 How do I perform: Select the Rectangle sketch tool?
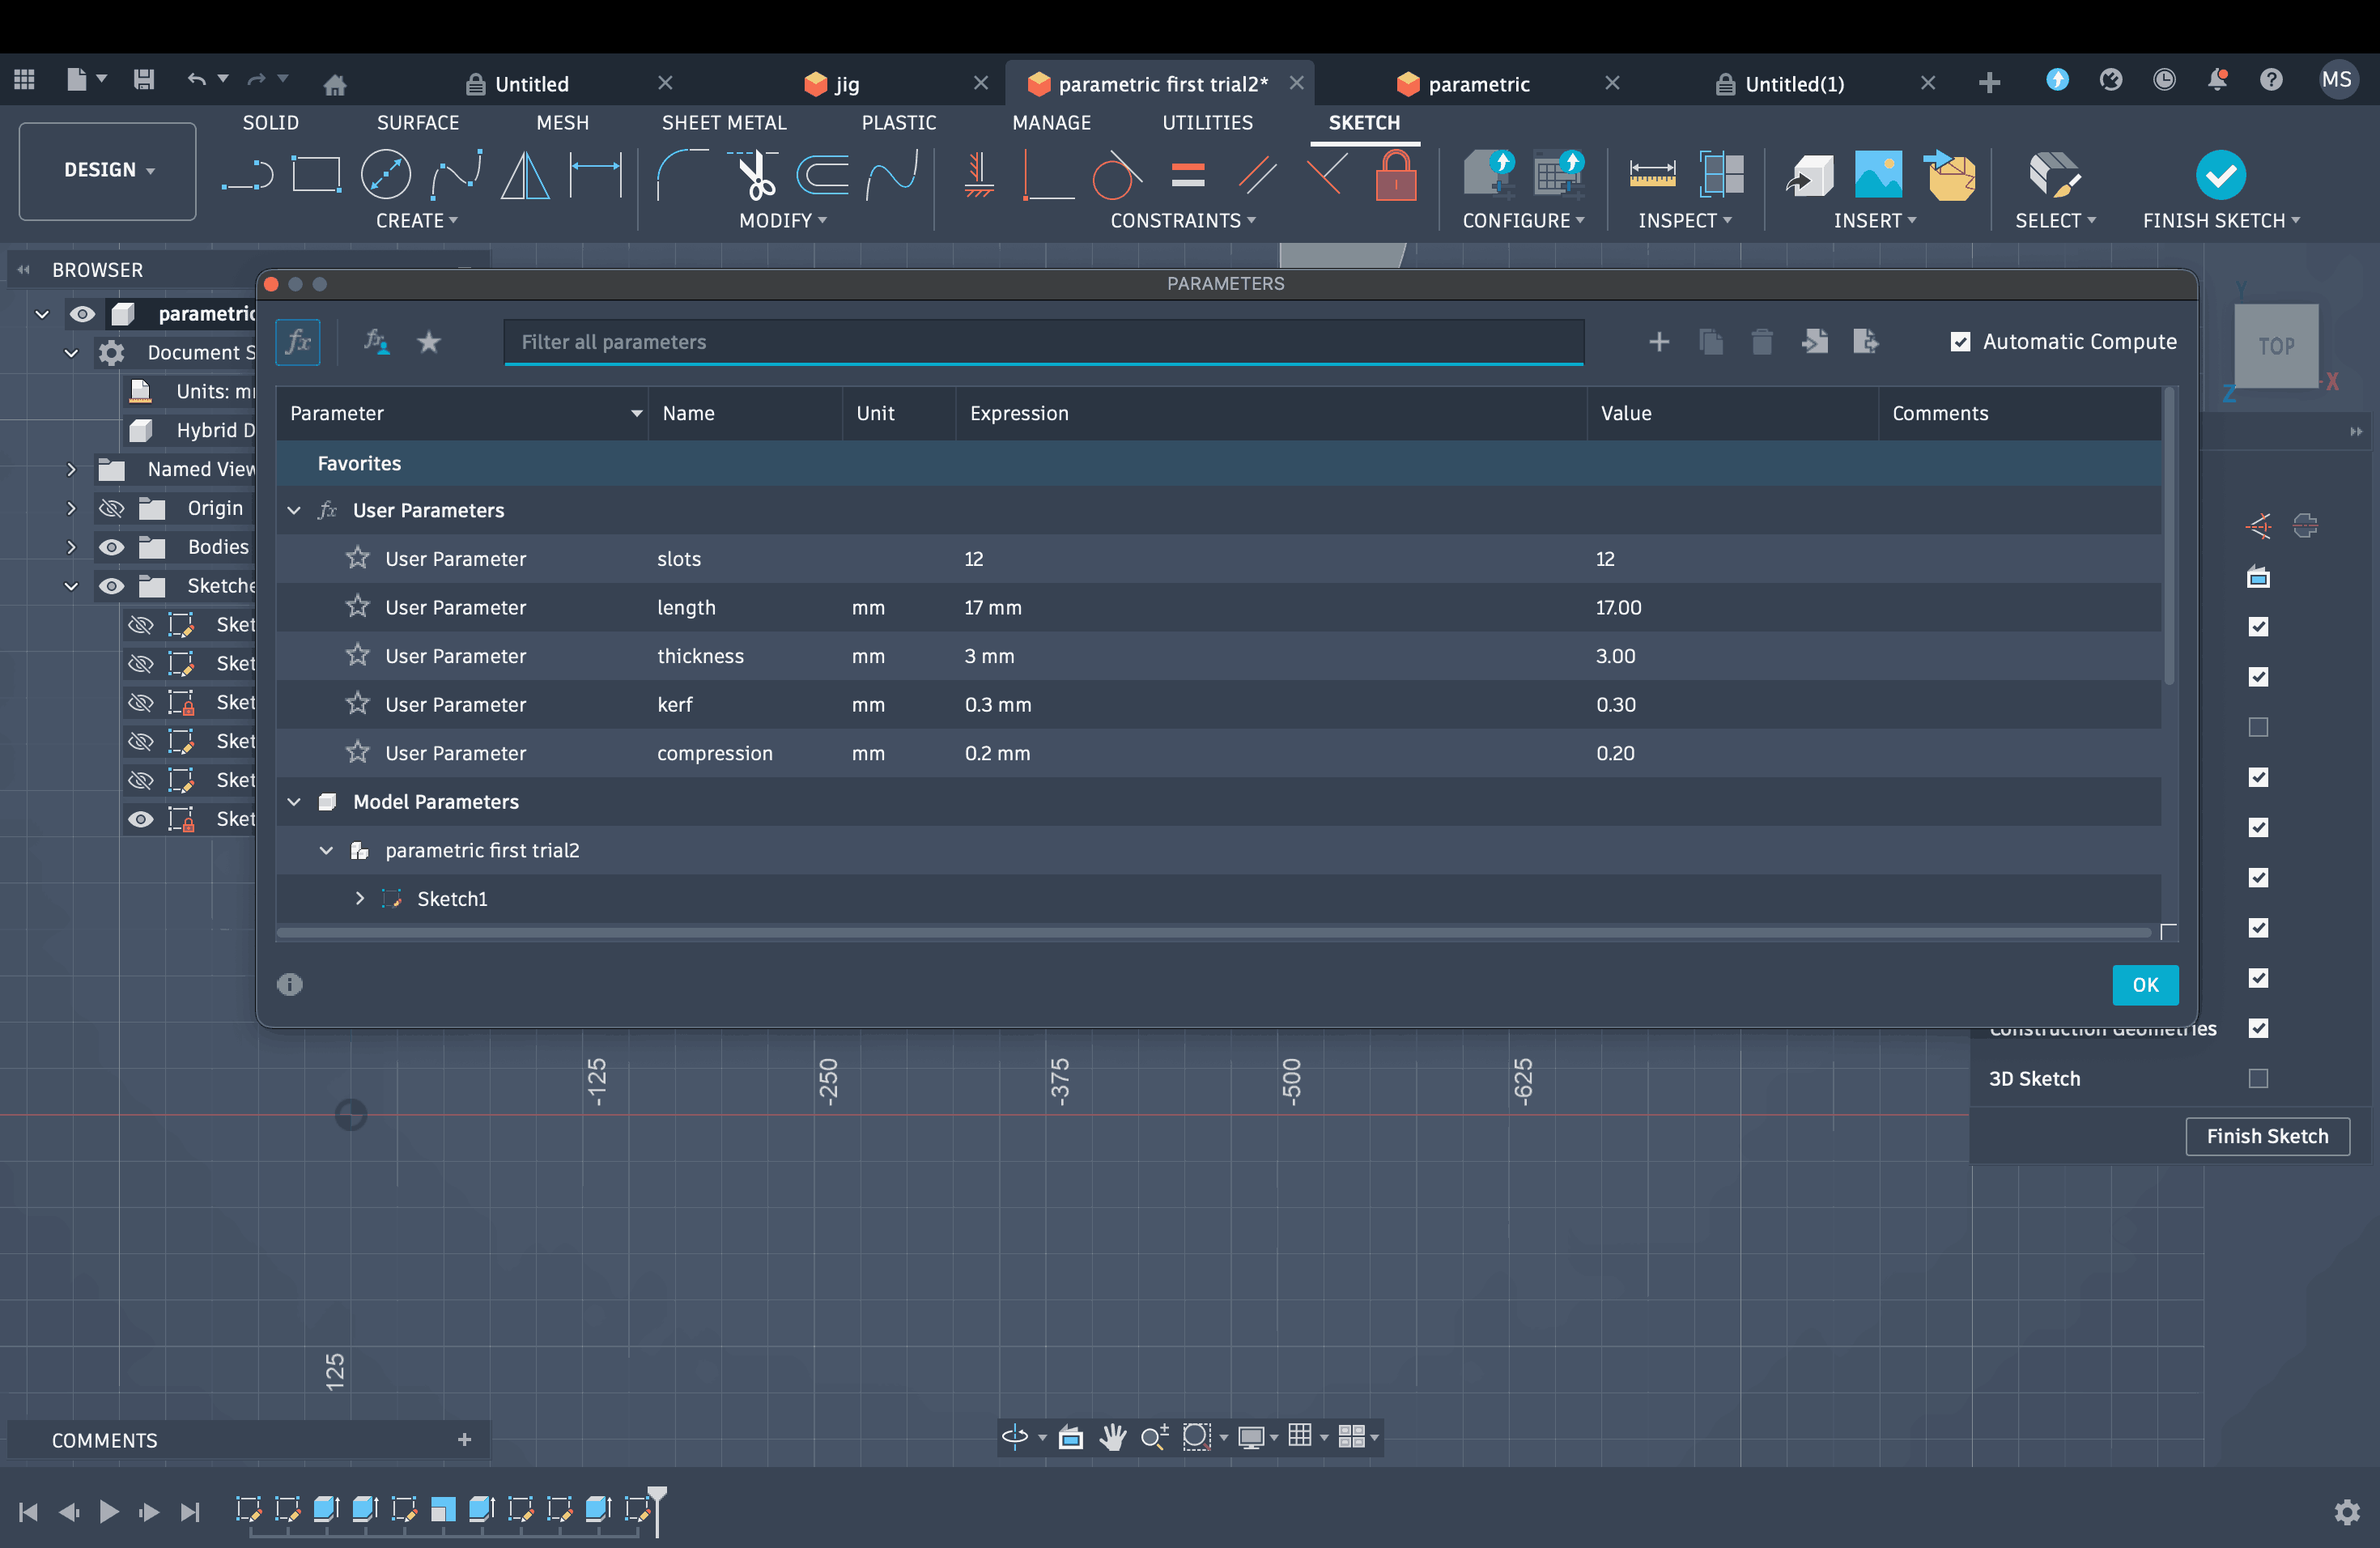[x=316, y=175]
